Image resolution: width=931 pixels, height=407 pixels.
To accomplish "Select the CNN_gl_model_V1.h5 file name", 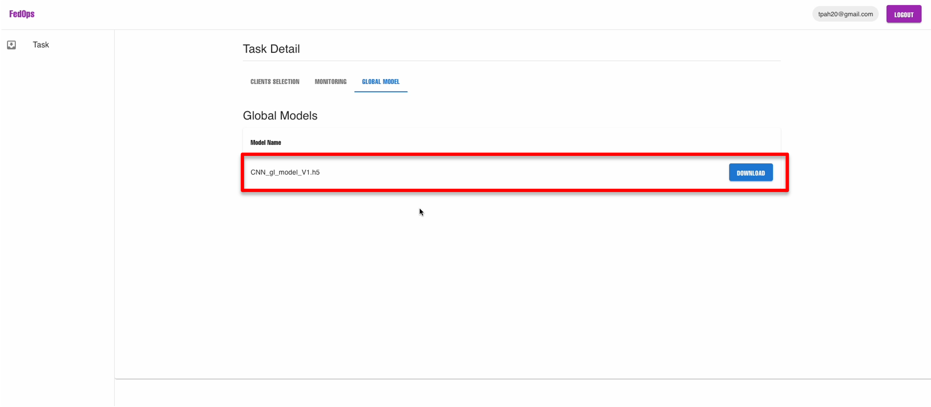I will pyautogui.click(x=285, y=172).
